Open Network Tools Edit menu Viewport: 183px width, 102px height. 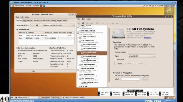22,17
